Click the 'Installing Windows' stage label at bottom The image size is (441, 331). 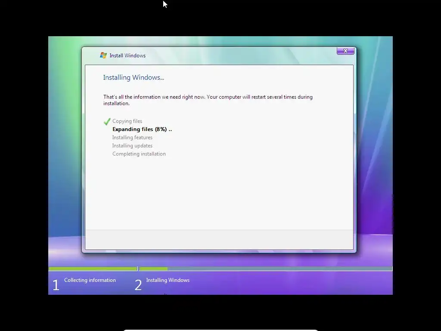[x=168, y=280]
